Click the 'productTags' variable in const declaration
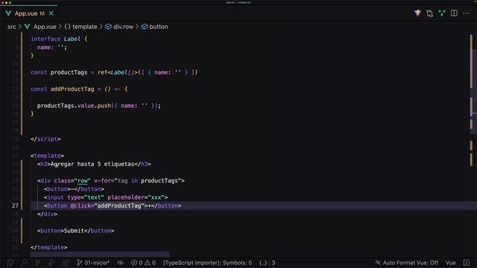 [x=69, y=72]
